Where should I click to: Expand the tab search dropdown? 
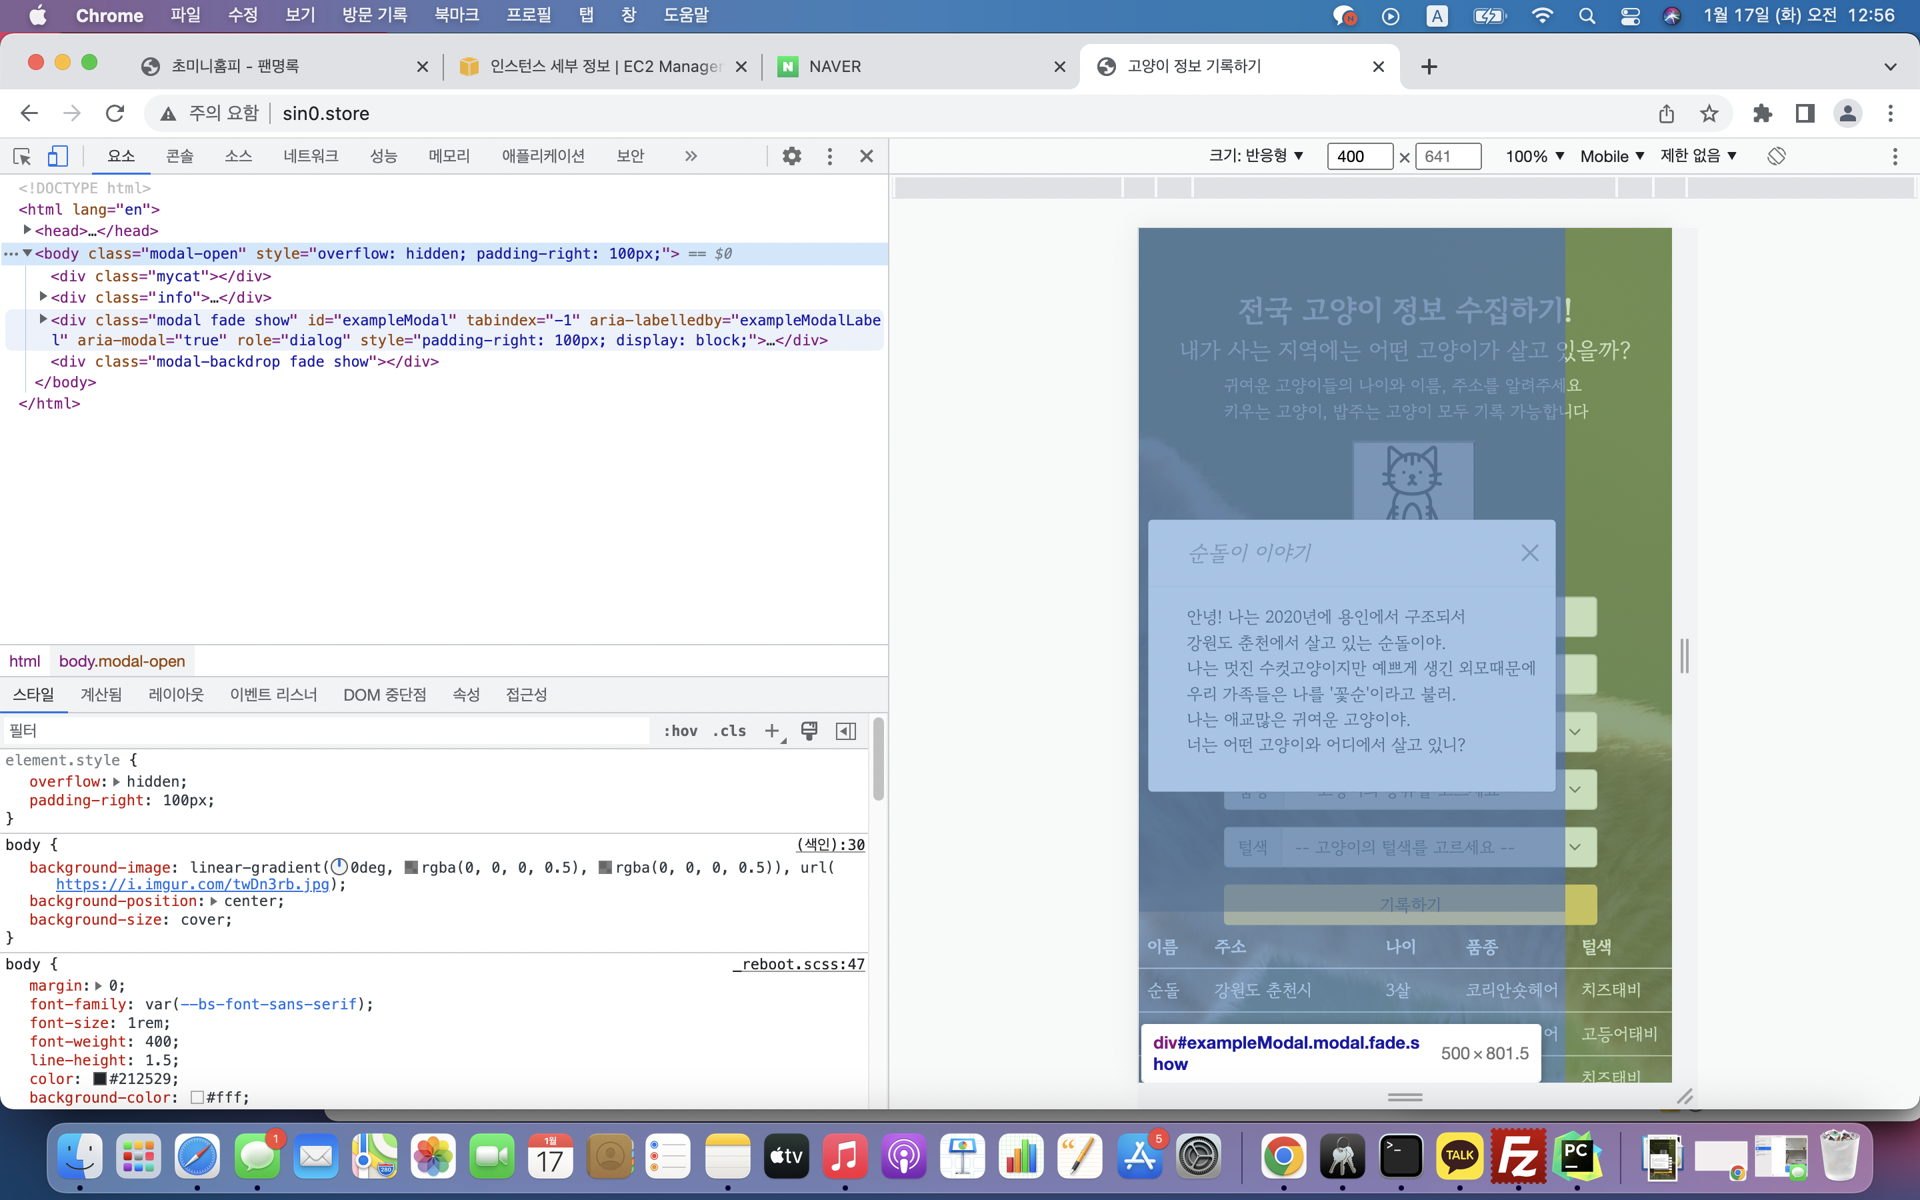(x=1891, y=67)
